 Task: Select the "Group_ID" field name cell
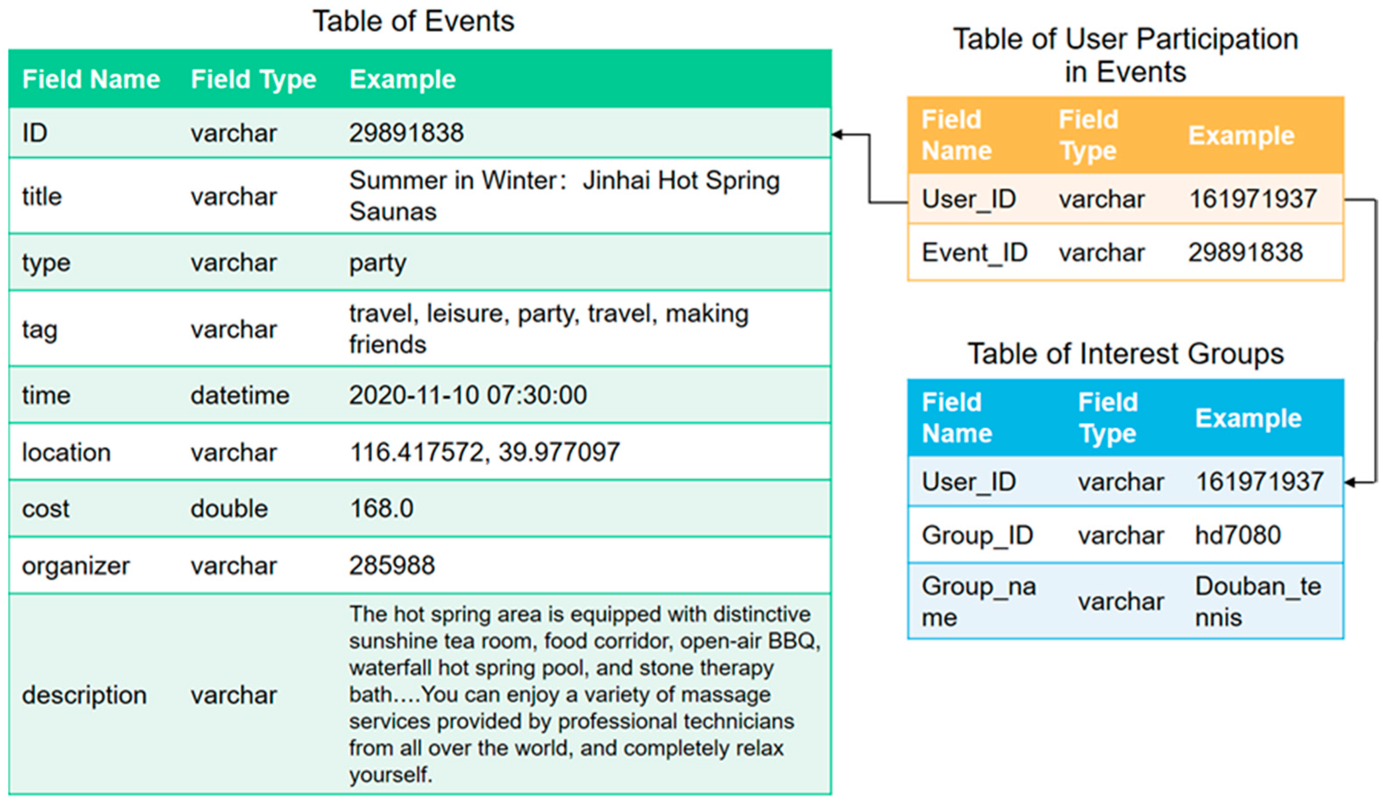[x=977, y=535]
